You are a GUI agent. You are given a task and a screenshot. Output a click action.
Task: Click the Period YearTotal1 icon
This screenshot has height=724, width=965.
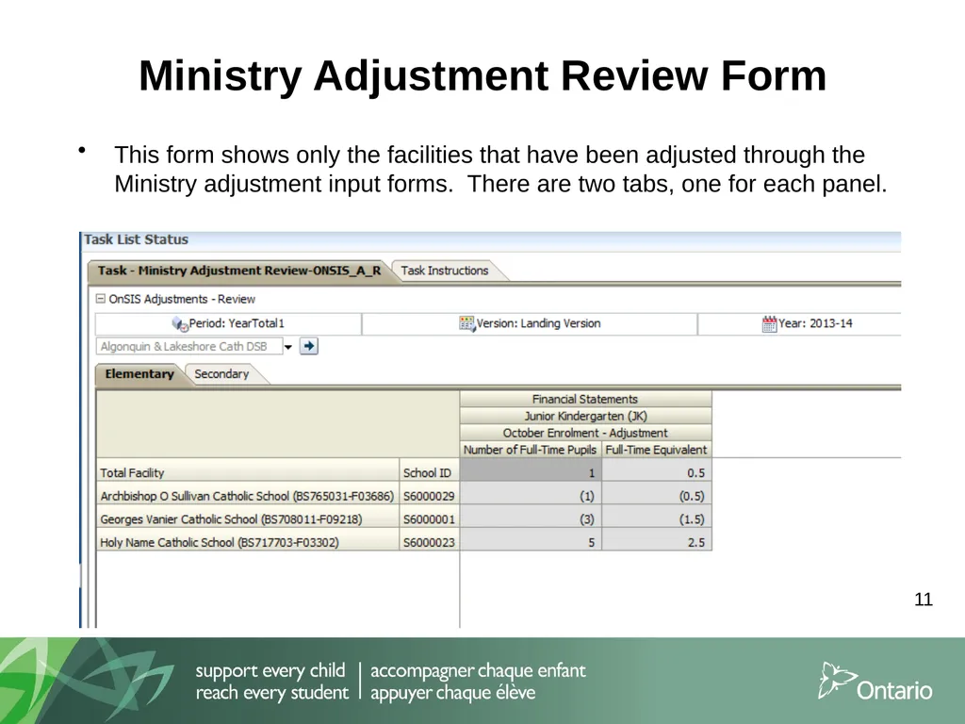point(180,324)
